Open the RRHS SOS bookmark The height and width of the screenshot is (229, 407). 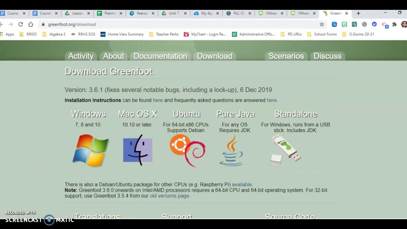(x=83, y=34)
